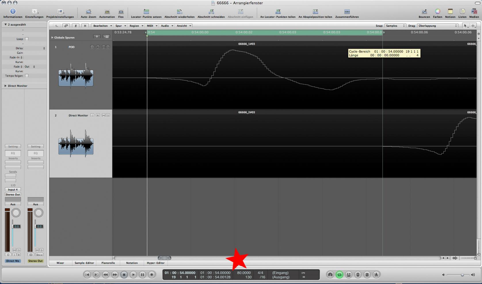Expand Globale Spuren
Screen dimensions: 482x284
pos(52,37)
